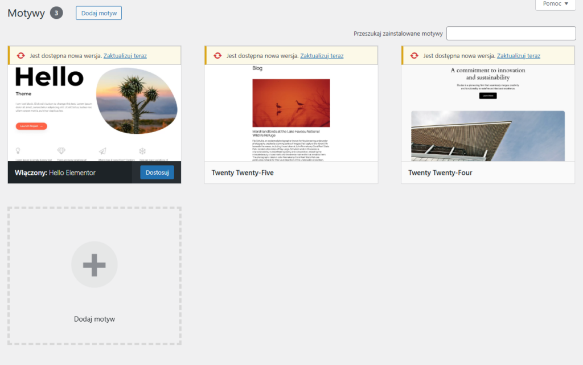Click the Dostosuj button for Hello Elementor
Image resolution: width=583 pixels, height=365 pixels.
[157, 173]
